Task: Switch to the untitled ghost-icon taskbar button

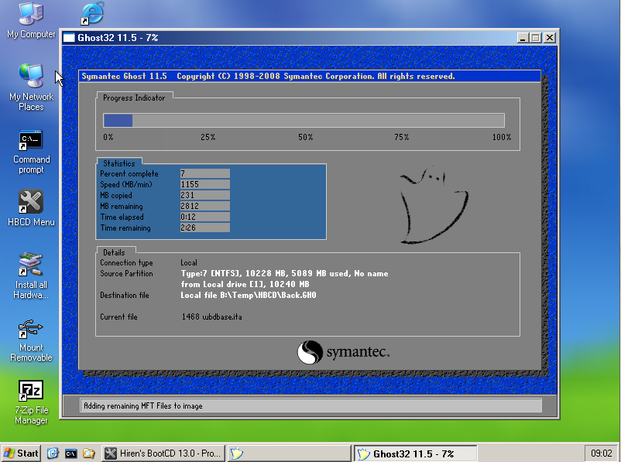Action: point(289,453)
